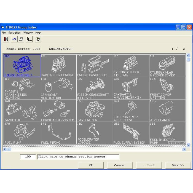Open the 165 Air Cleaner group

tap(167, 111)
